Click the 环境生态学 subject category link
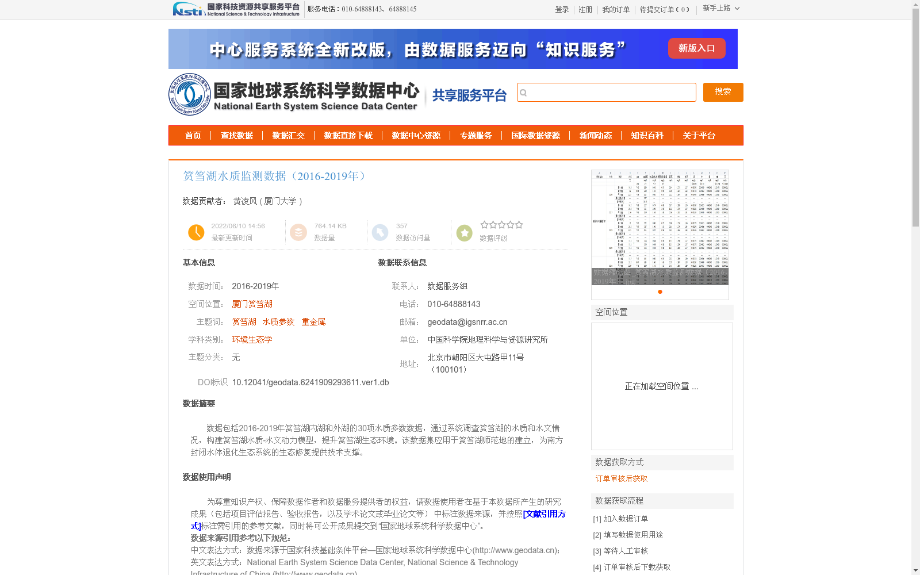This screenshot has width=920, height=575. coord(252,340)
